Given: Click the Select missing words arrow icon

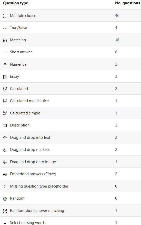Looking at the screenshot, I should (x=5, y=223).
